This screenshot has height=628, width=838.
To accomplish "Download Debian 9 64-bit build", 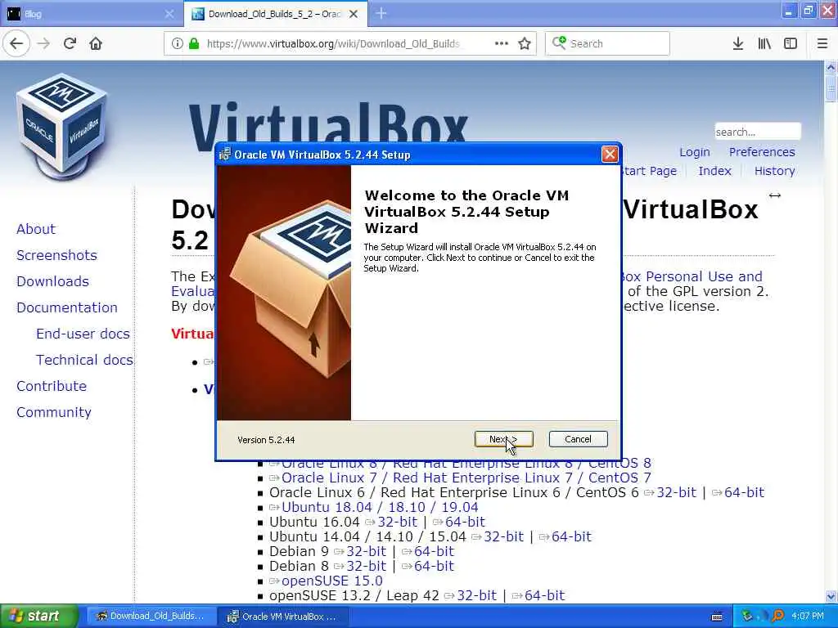I will tap(434, 551).
